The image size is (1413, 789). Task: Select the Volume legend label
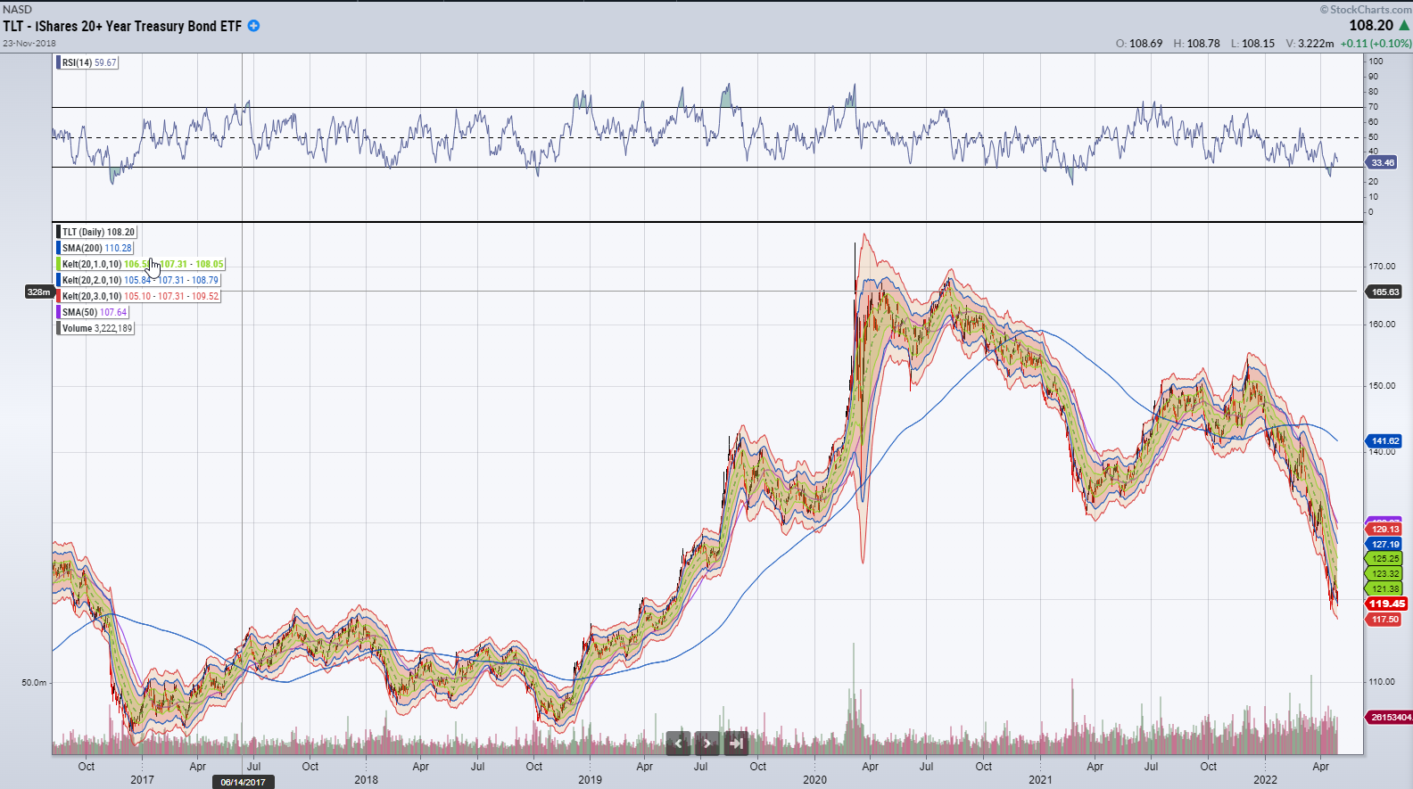pyautogui.click(x=95, y=328)
